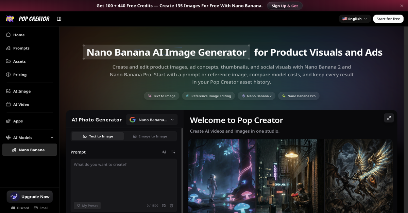Click the Reference Image Editing pill

tap(208, 96)
